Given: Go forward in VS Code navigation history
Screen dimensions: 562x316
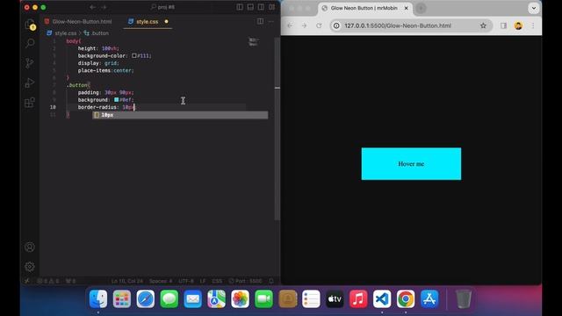Looking at the screenshot, I should coord(104,7).
